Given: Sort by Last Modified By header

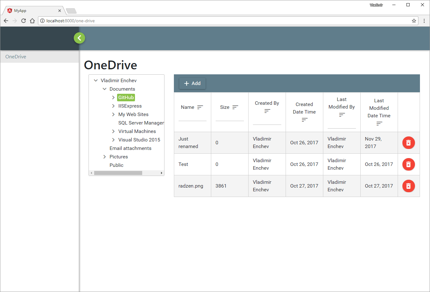Looking at the screenshot, I should (x=341, y=103).
